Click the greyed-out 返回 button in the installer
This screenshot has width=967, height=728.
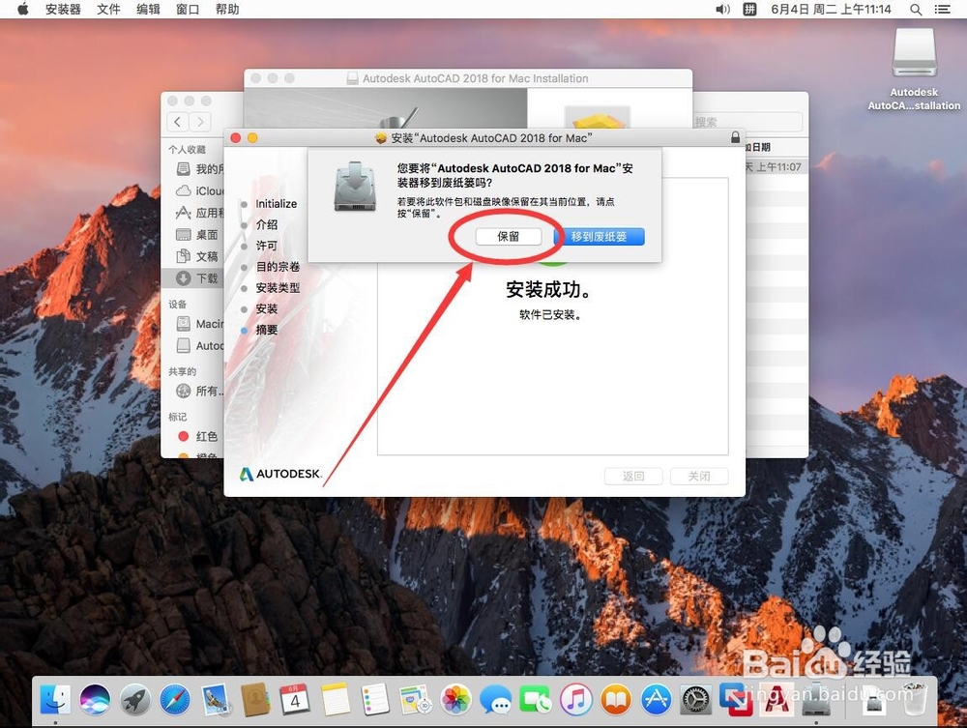633,476
